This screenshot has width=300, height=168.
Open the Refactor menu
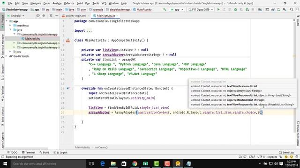[x=69, y=3]
